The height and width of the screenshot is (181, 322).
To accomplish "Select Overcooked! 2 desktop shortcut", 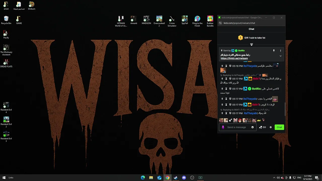I will click(x=159, y=21).
